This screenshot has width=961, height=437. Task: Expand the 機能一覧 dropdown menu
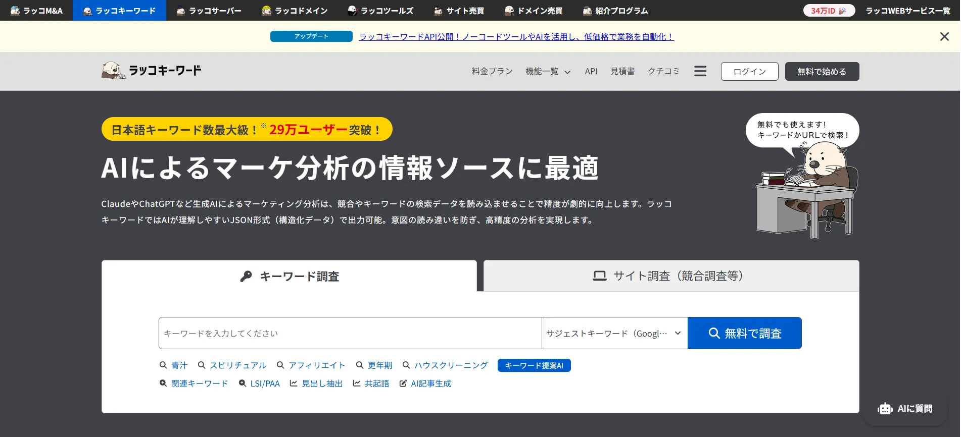click(548, 71)
